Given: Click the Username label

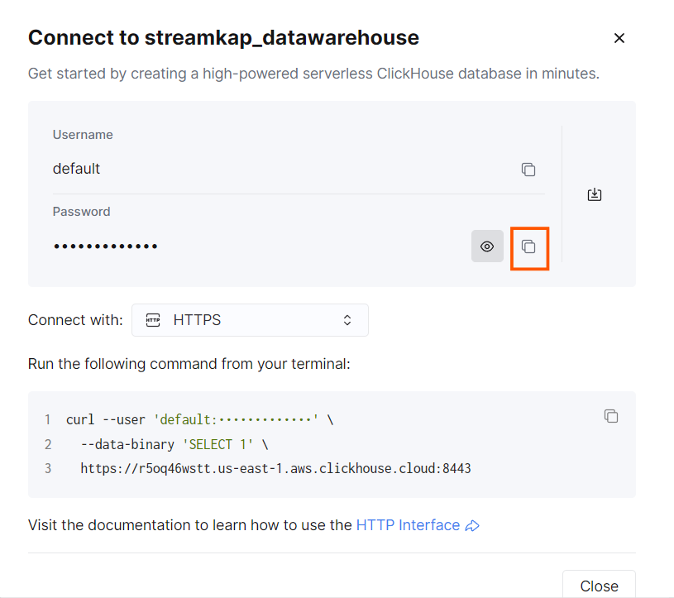Looking at the screenshot, I should click(x=83, y=135).
